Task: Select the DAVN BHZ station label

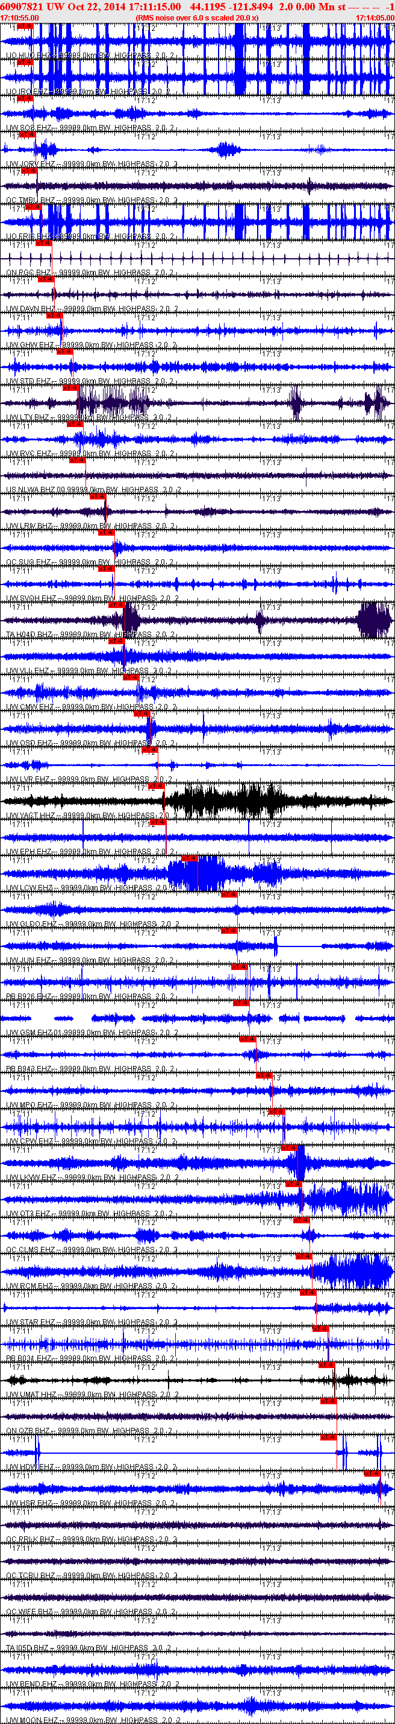Action: coord(92,309)
